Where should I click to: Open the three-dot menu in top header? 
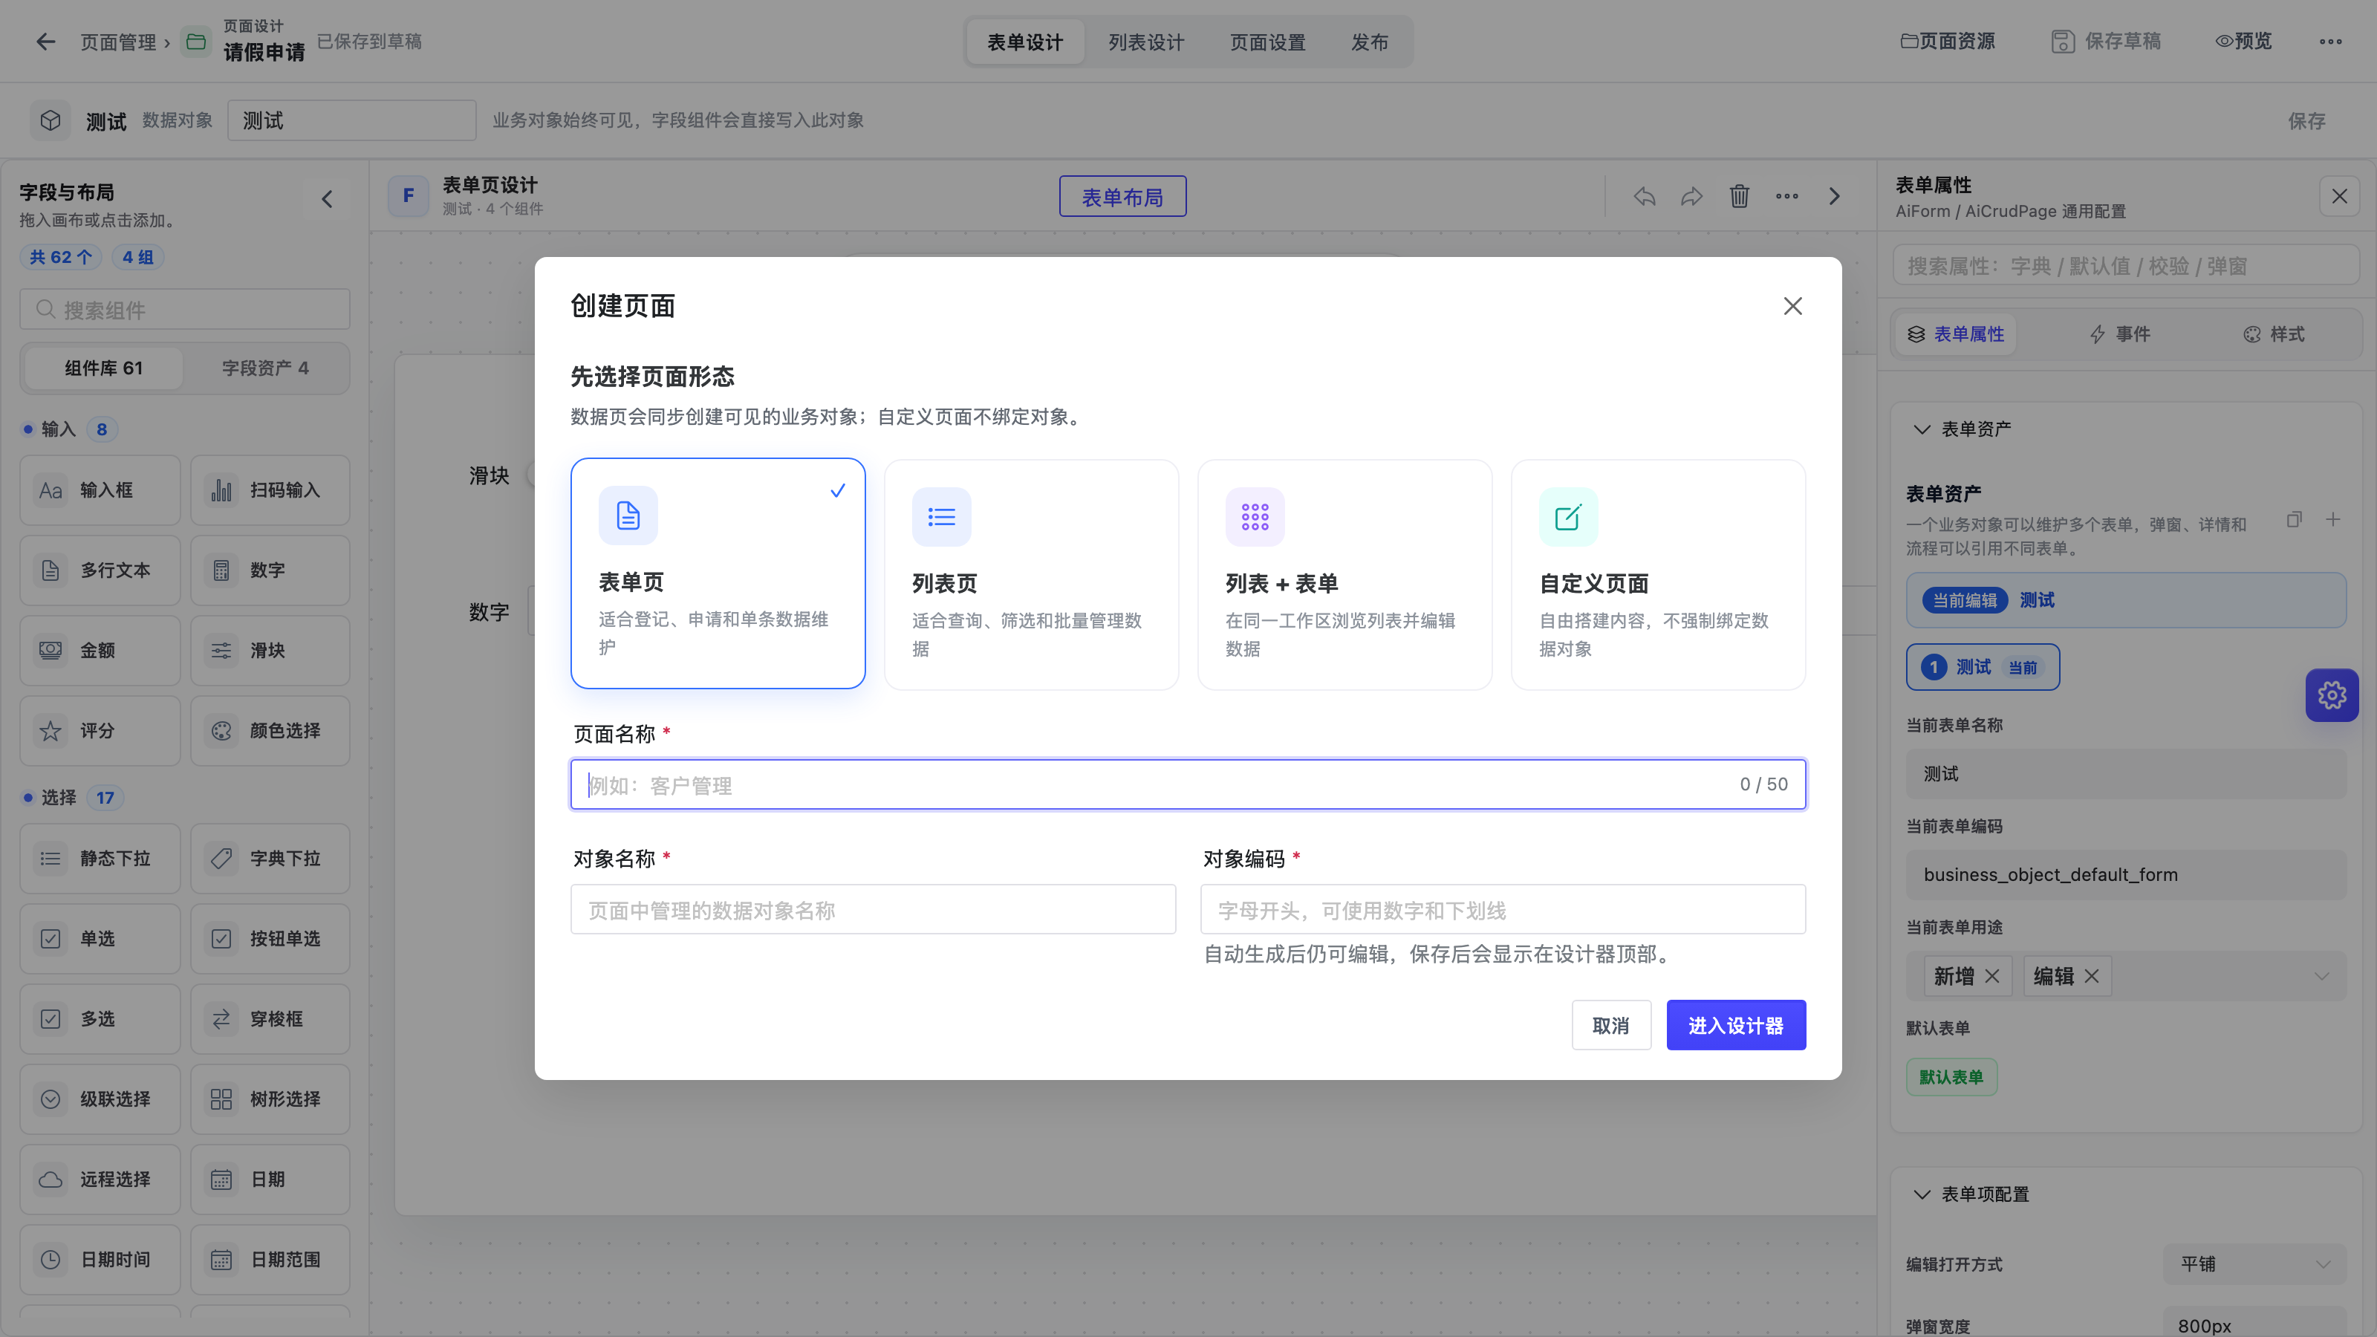click(x=2331, y=42)
